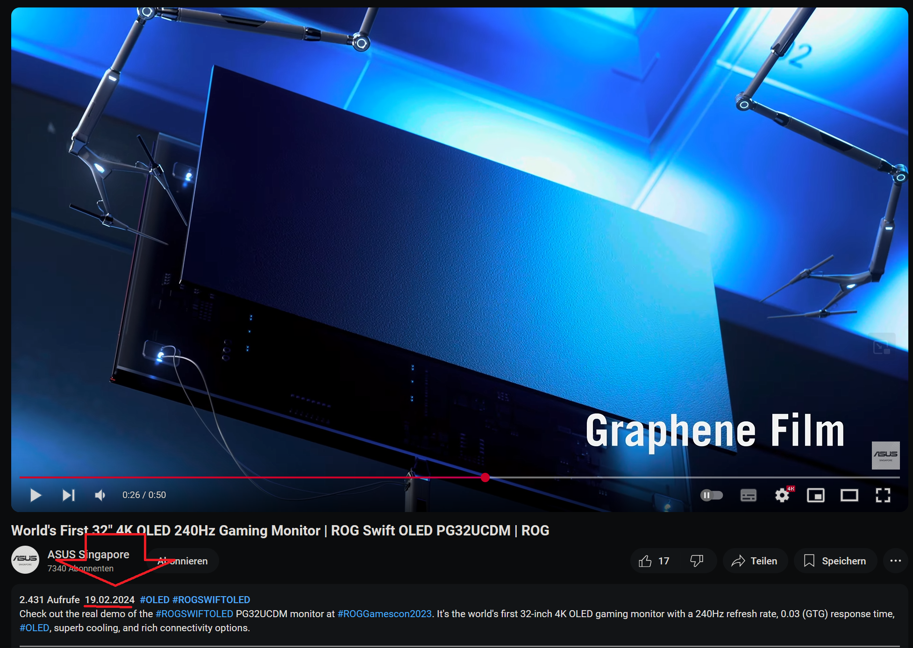
Task: Activate miniplayer mode
Action: [x=816, y=495]
